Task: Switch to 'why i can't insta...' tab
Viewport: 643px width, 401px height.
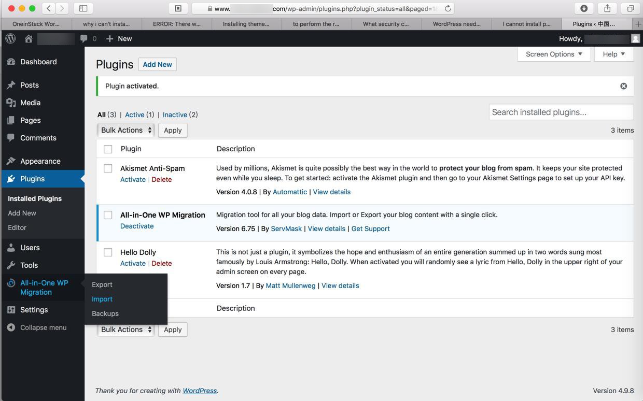Action: pos(106,24)
